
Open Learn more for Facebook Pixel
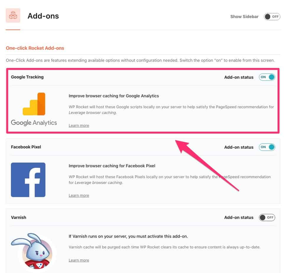click(x=79, y=195)
